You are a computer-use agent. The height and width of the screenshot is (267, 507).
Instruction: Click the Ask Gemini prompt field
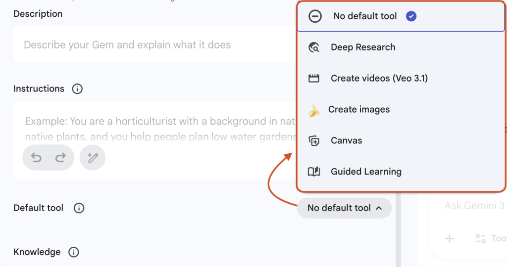(473, 206)
